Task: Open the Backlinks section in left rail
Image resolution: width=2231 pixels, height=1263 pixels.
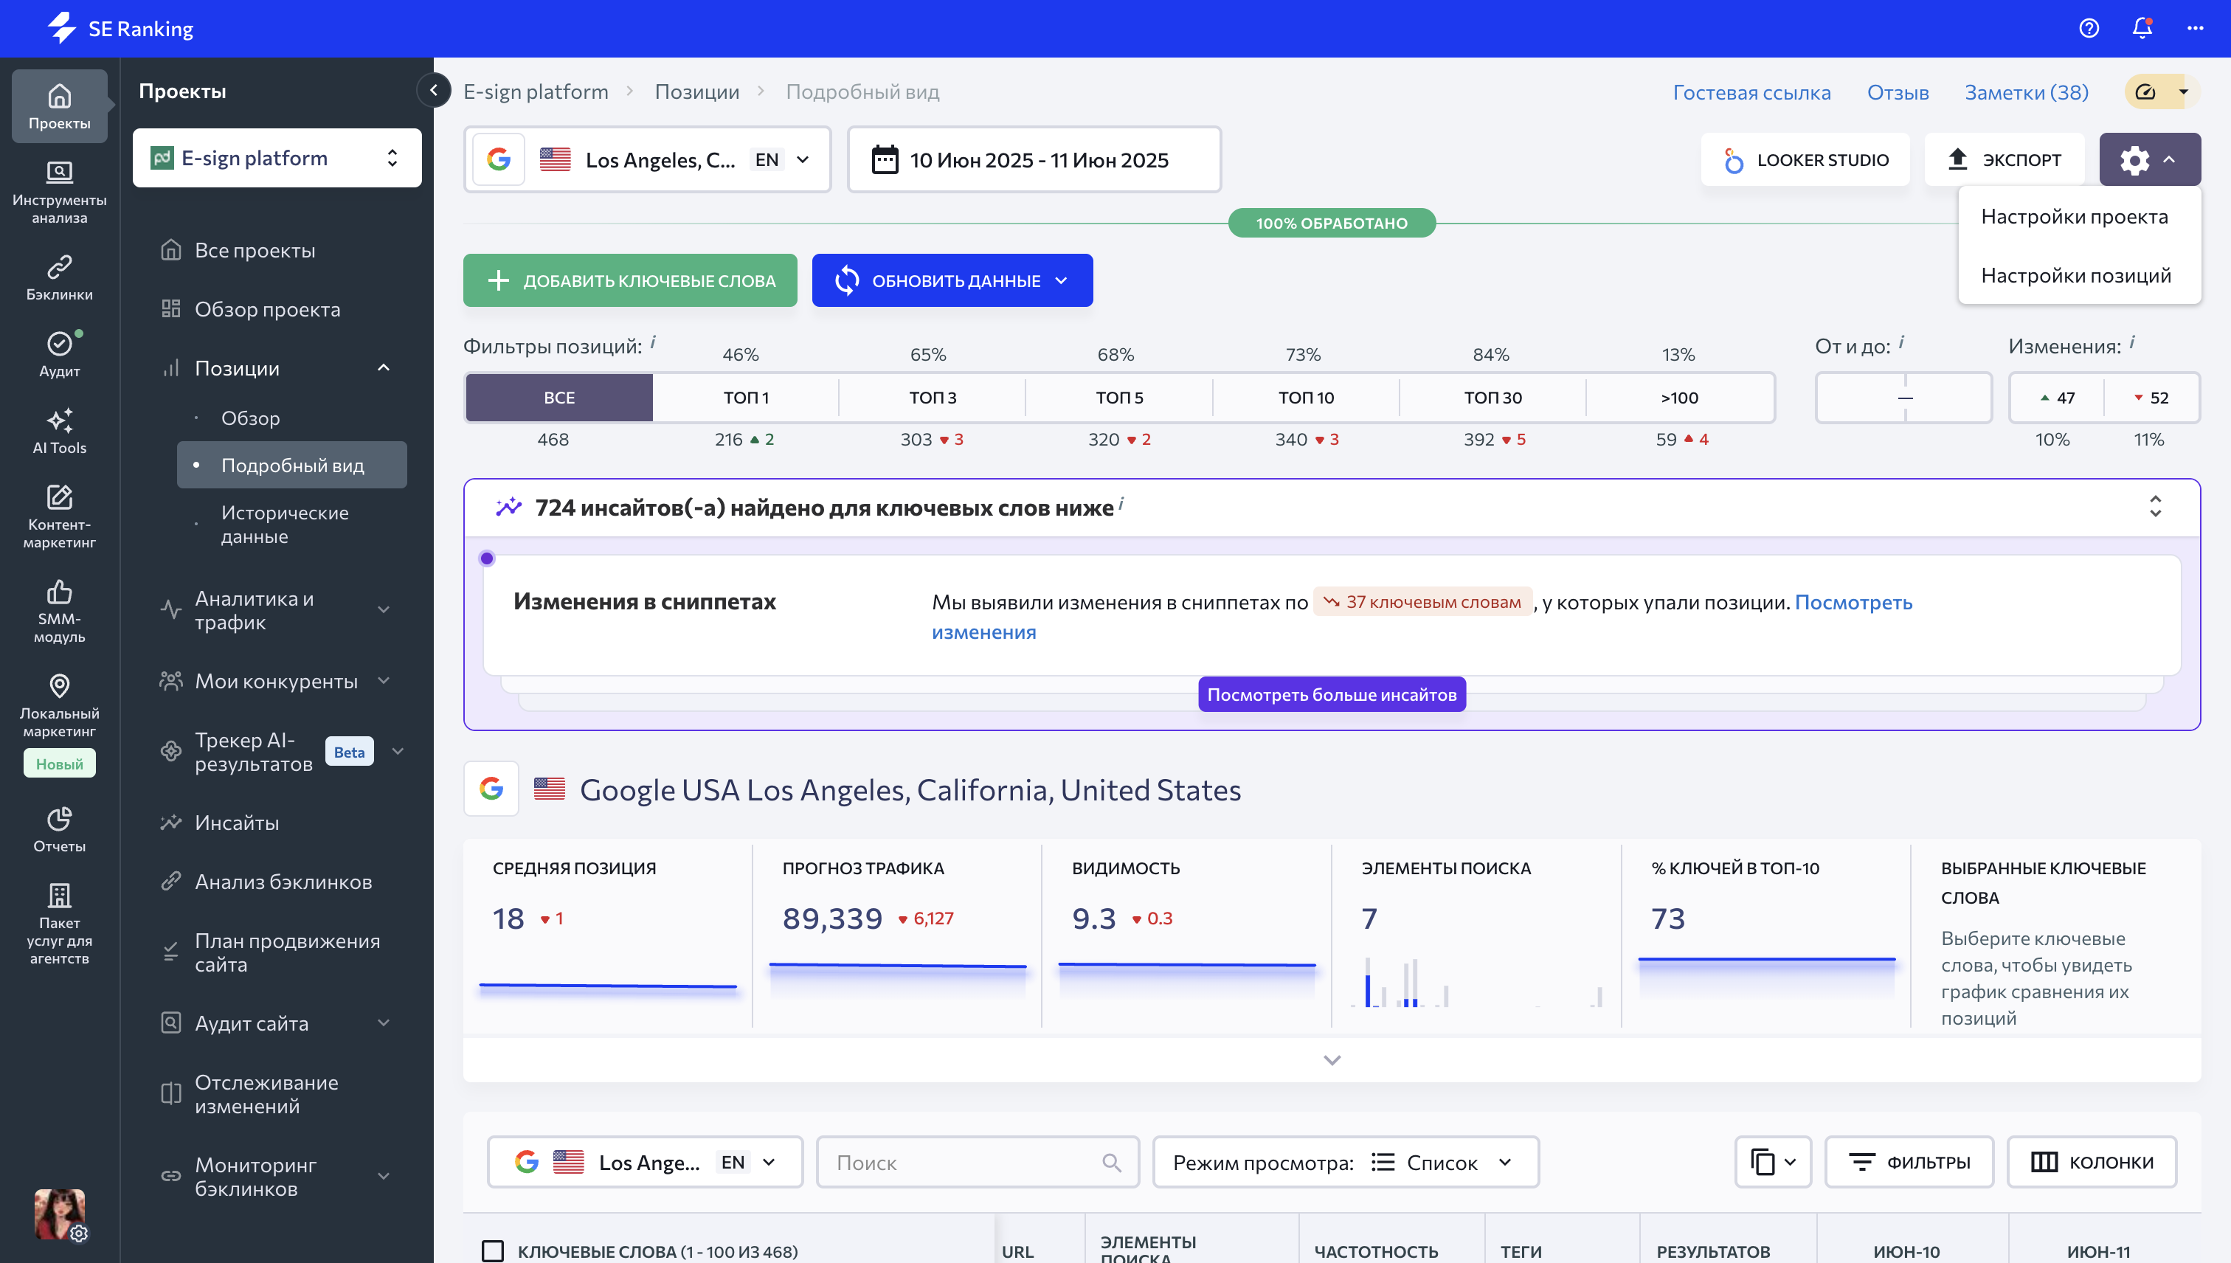Action: coord(59,277)
